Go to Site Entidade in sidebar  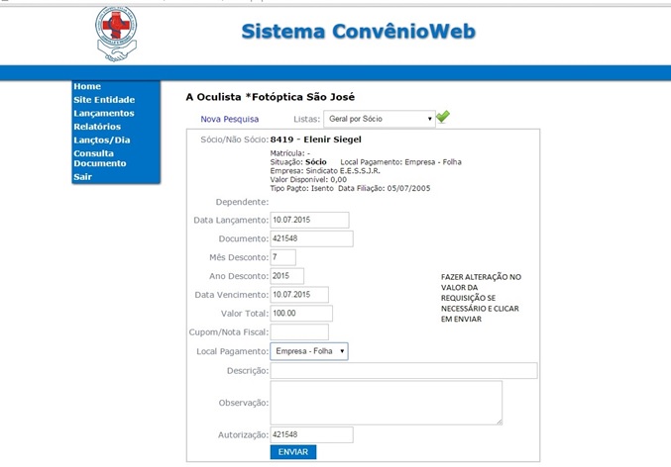pos(104,100)
